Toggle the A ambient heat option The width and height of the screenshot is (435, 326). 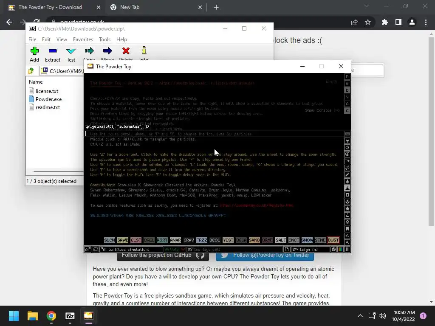point(347,104)
